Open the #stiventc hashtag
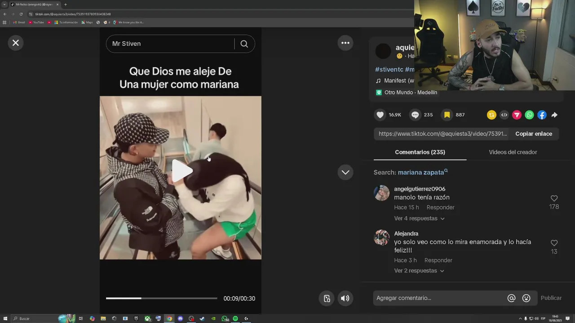Image resolution: width=575 pixels, height=323 pixels. [389, 70]
